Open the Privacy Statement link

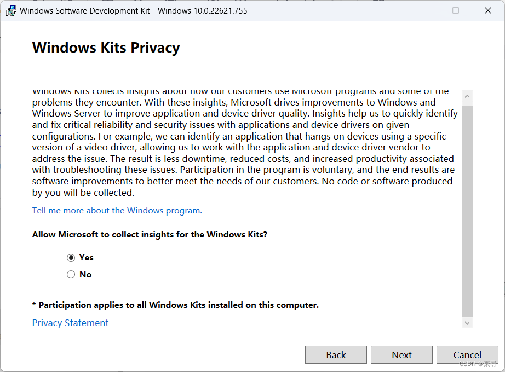70,323
